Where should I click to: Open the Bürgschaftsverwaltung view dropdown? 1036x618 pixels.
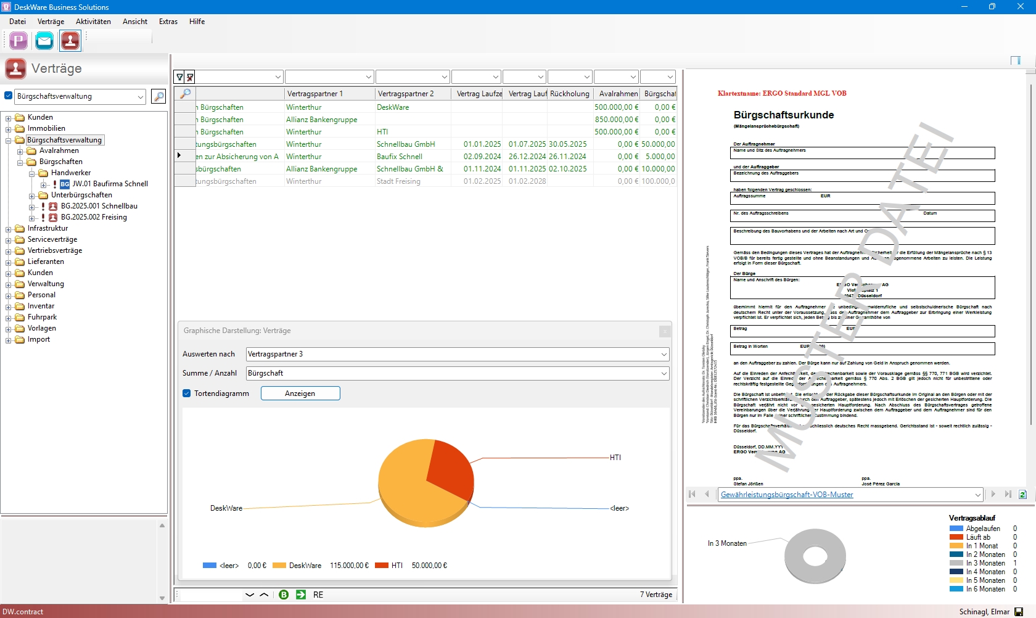pos(141,96)
